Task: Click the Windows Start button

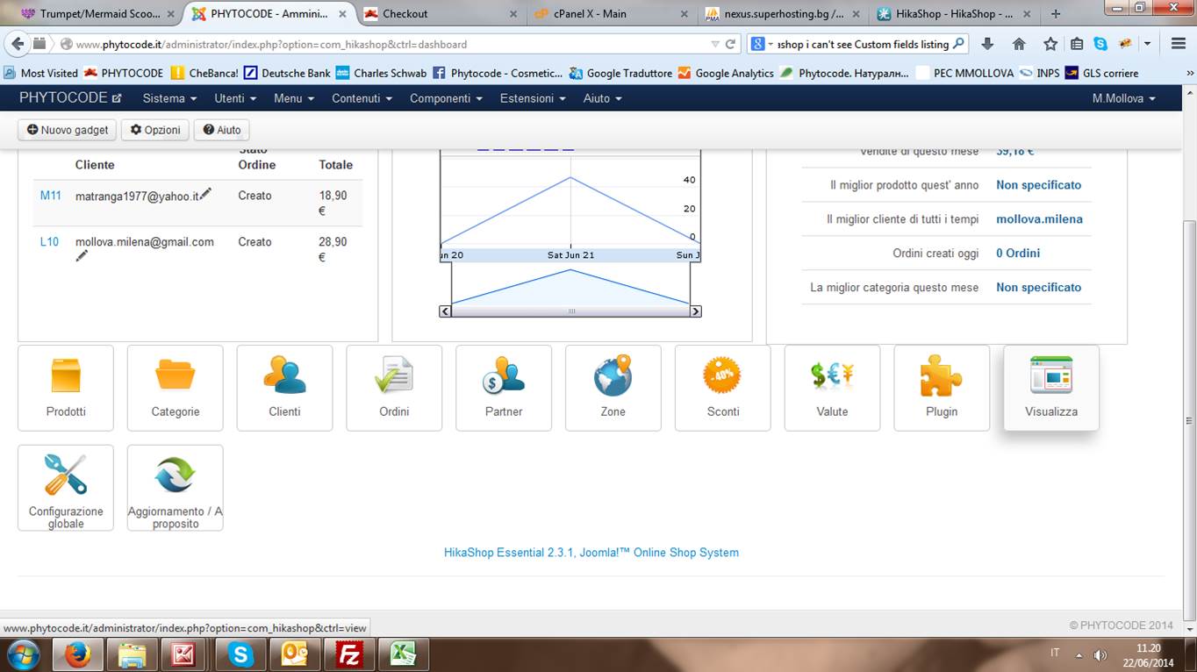Action: pos(24,654)
